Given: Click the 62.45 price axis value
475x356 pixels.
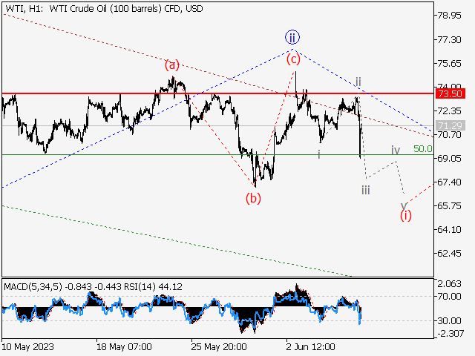Looking at the screenshot, I should click(450, 253).
